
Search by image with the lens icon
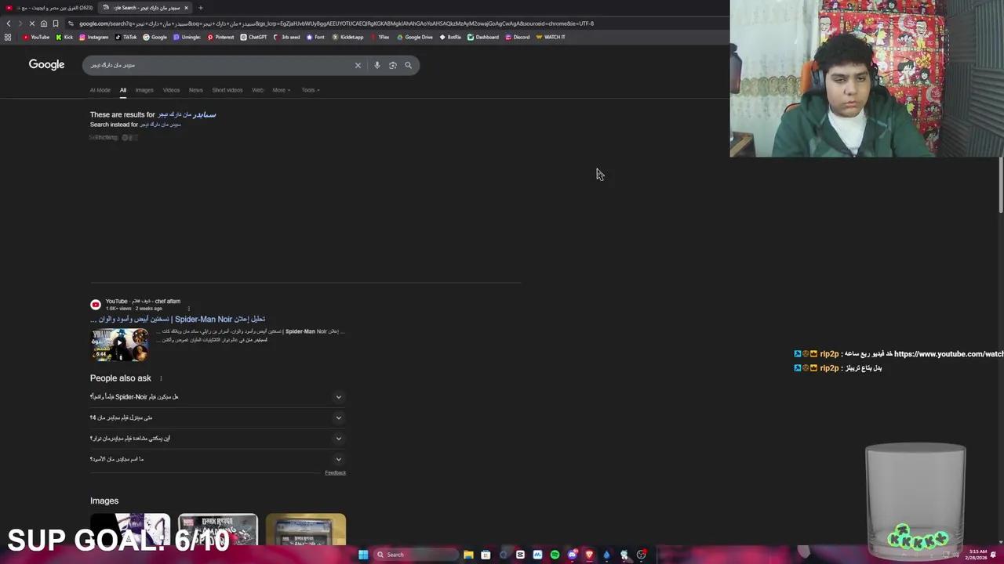[392, 65]
